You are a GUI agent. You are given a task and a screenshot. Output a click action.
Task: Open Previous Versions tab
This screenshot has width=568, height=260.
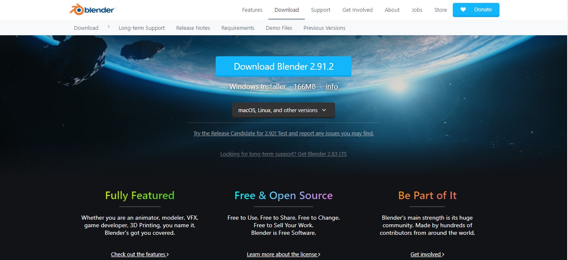click(x=325, y=28)
